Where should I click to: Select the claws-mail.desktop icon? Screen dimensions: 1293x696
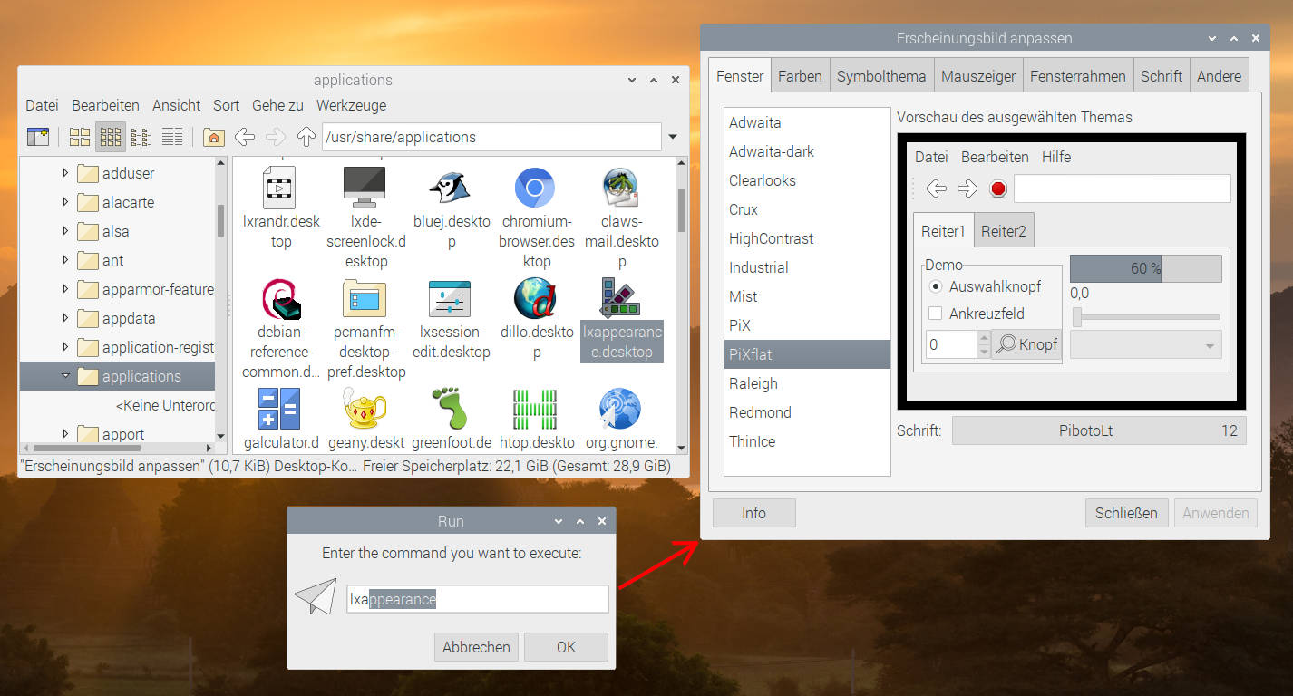click(x=620, y=188)
